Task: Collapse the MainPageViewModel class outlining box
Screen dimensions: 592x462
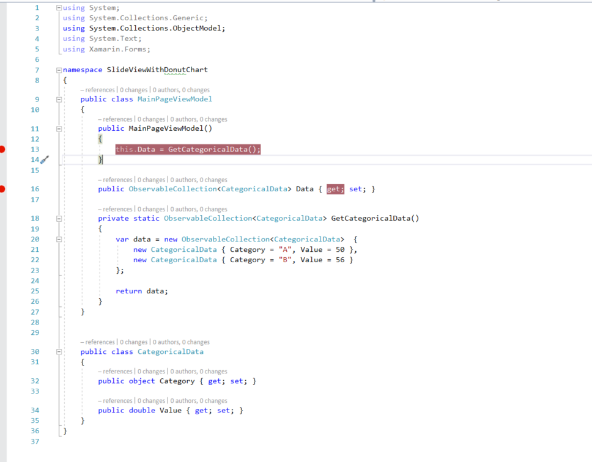Action: pyautogui.click(x=59, y=100)
